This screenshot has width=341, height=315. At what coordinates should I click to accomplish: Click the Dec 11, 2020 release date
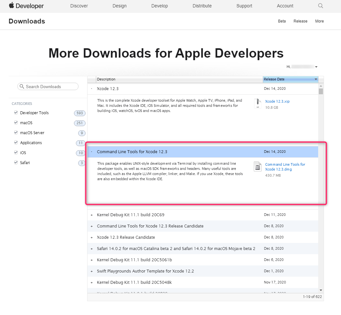point(275,215)
